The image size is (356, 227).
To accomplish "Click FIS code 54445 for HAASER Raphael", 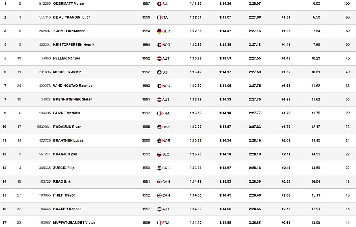I will tap(46, 209).
